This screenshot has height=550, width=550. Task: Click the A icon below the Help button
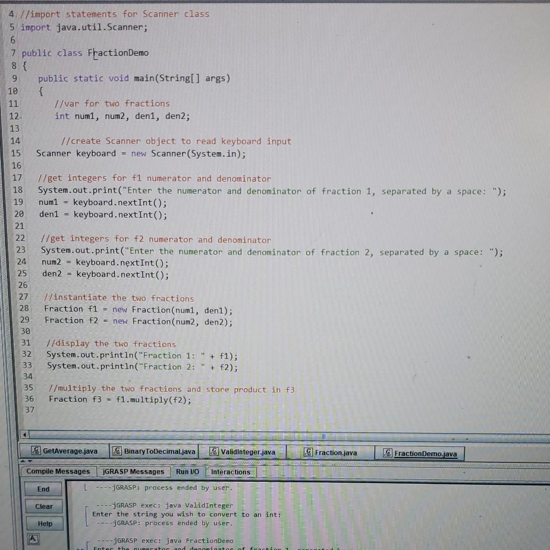pyautogui.click(x=33, y=539)
